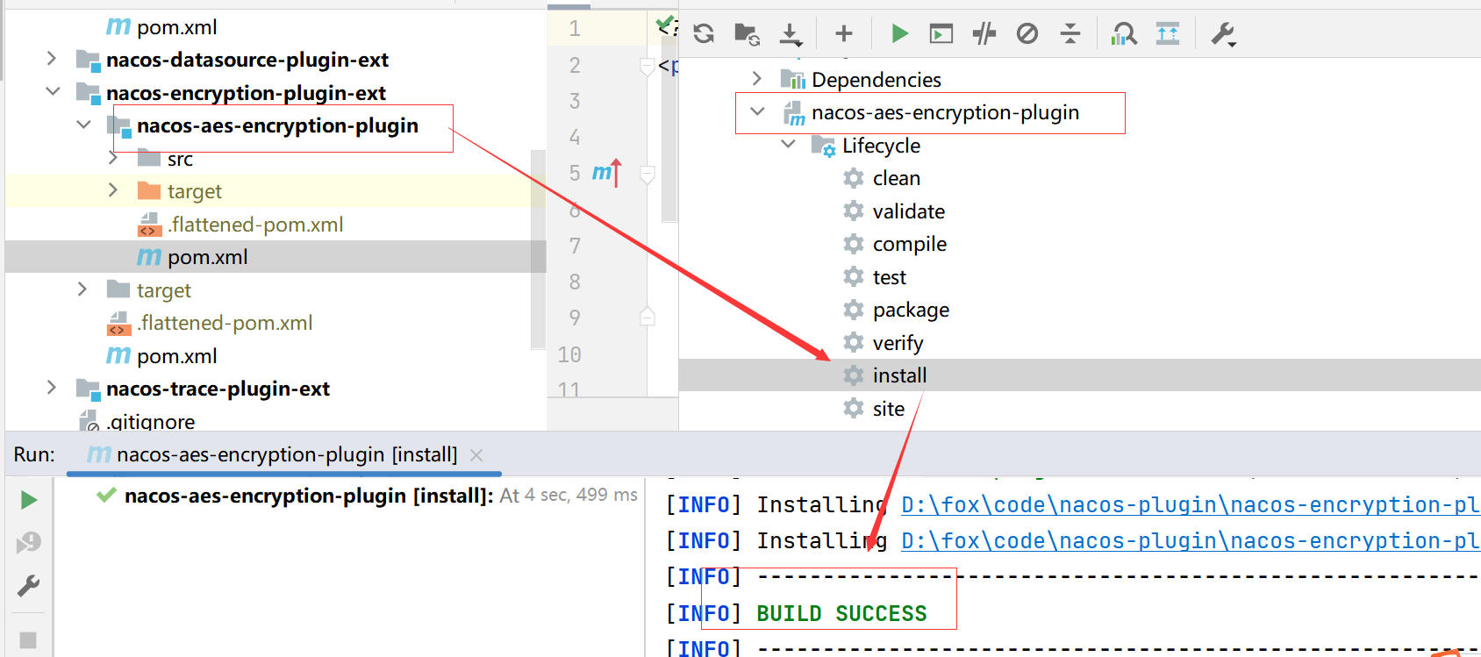This screenshot has width=1481, height=657.
Task: Add a Maven project with plus icon
Action: pyautogui.click(x=844, y=34)
